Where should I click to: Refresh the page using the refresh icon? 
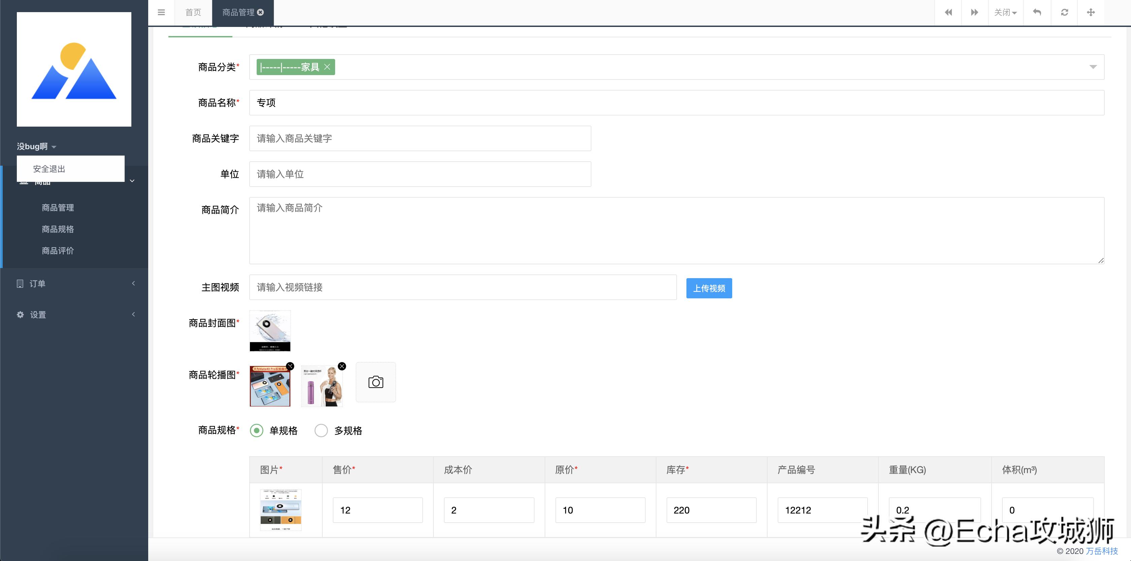tap(1064, 12)
